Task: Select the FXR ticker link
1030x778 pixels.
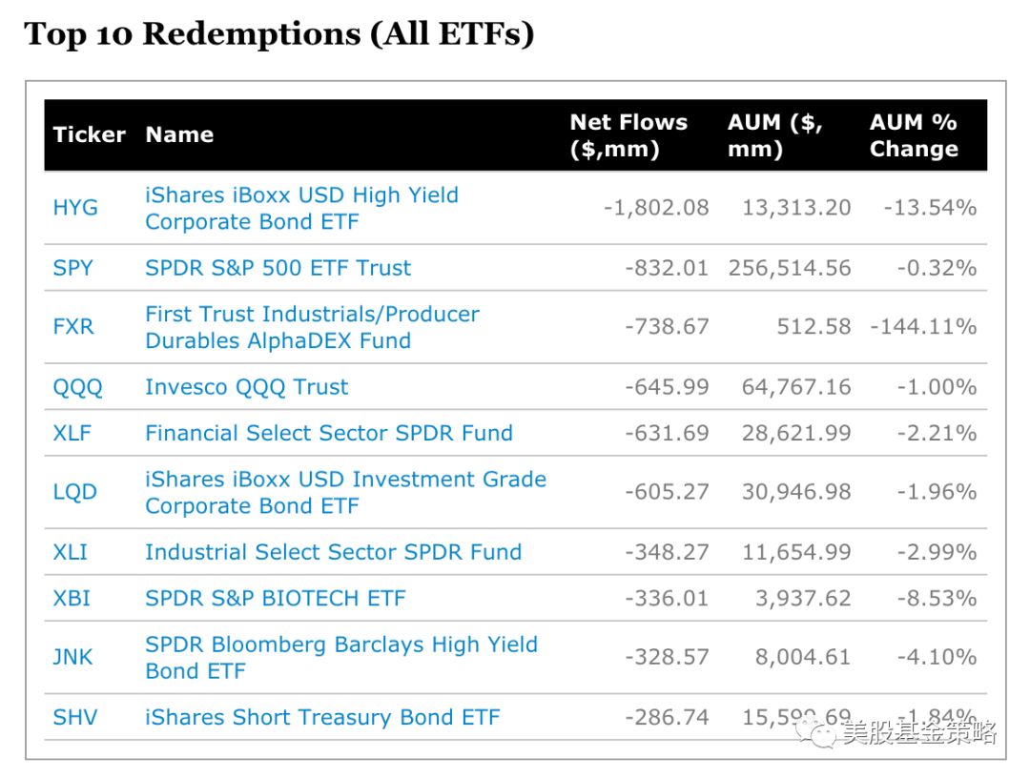Action: click(73, 327)
